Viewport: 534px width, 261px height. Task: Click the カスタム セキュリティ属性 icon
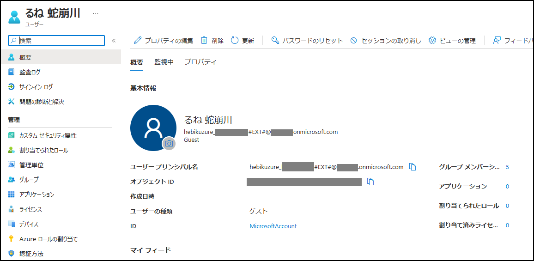pos(12,136)
